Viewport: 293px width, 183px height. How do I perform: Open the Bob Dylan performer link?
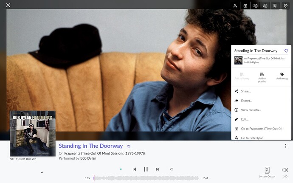(88, 158)
